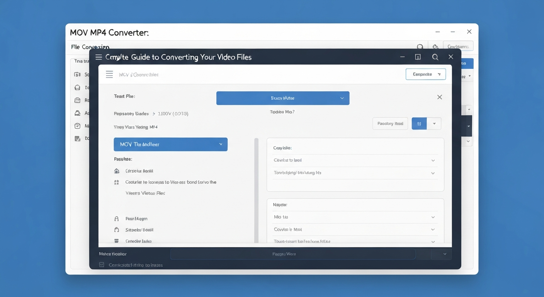Viewport: 544px width, 297px height.
Task: Click the home icon beside the conversion steps
Action: click(x=117, y=171)
